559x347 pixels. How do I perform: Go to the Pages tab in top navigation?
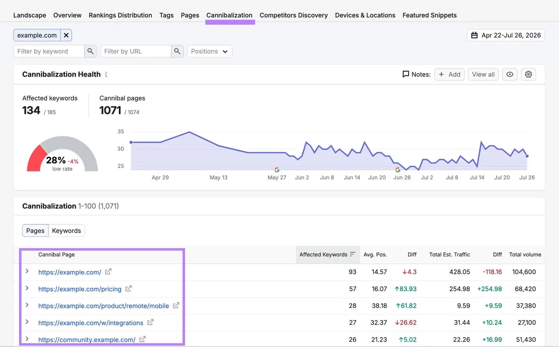190,15
